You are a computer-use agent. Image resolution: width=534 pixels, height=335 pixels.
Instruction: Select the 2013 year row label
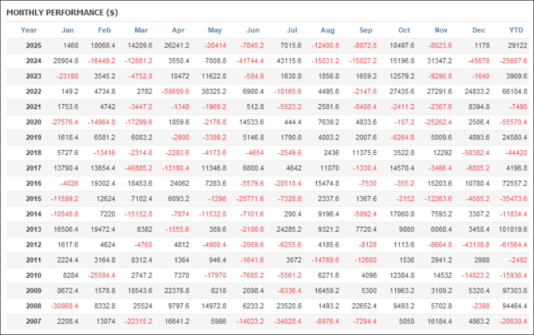click(x=34, y=229)
